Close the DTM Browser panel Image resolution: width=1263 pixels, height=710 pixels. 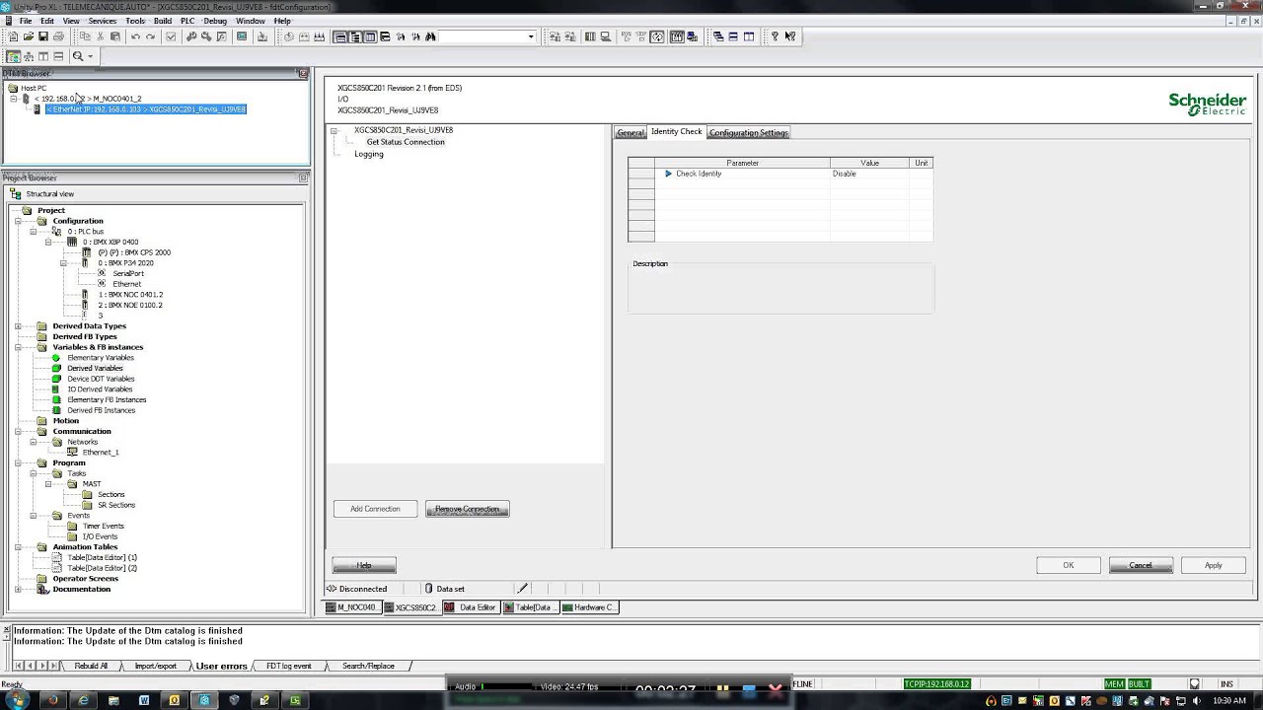(x=303, y=74)
